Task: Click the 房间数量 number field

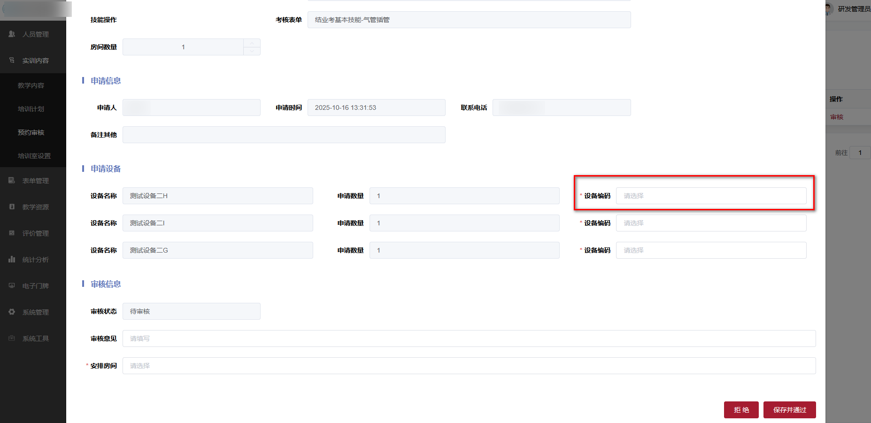Action: coord(183,47)
